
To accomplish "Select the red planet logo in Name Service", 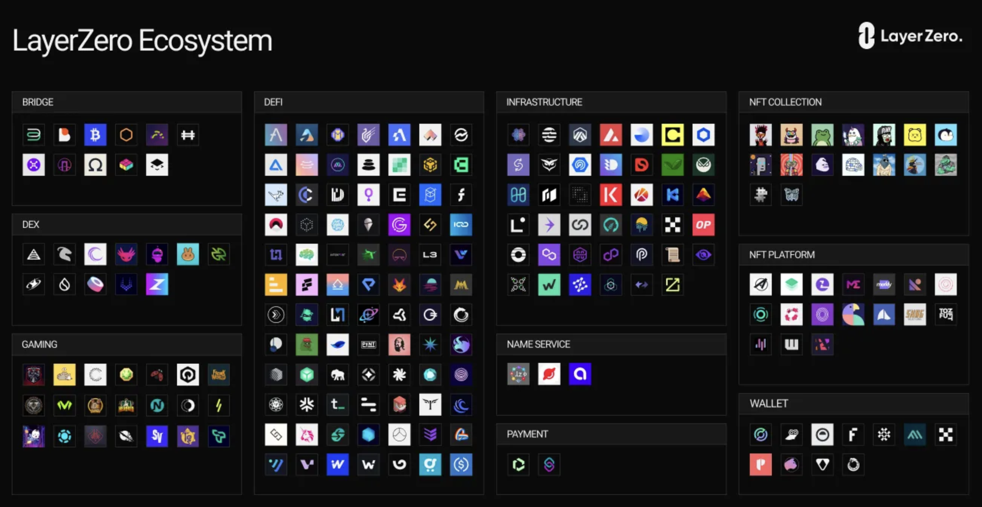I will click(x=549, y=374).
